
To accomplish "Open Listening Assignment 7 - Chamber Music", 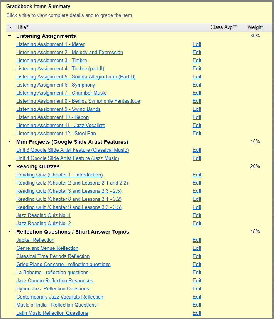I will (61, 93).
